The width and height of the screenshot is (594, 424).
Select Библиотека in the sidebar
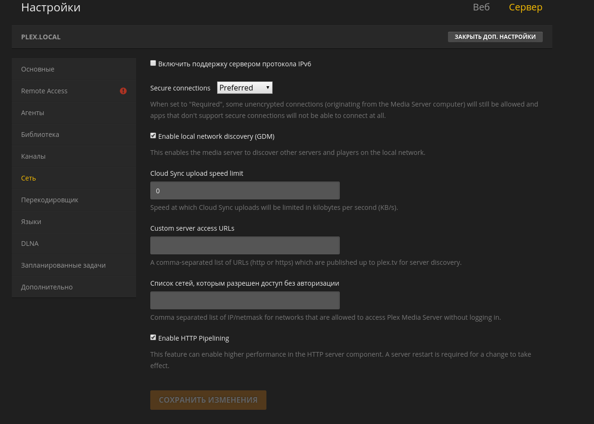[40, 135]
